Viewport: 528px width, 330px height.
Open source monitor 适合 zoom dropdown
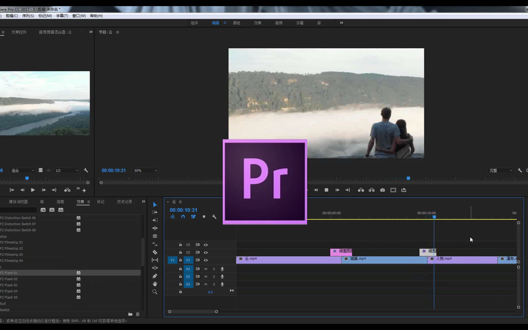22,170
